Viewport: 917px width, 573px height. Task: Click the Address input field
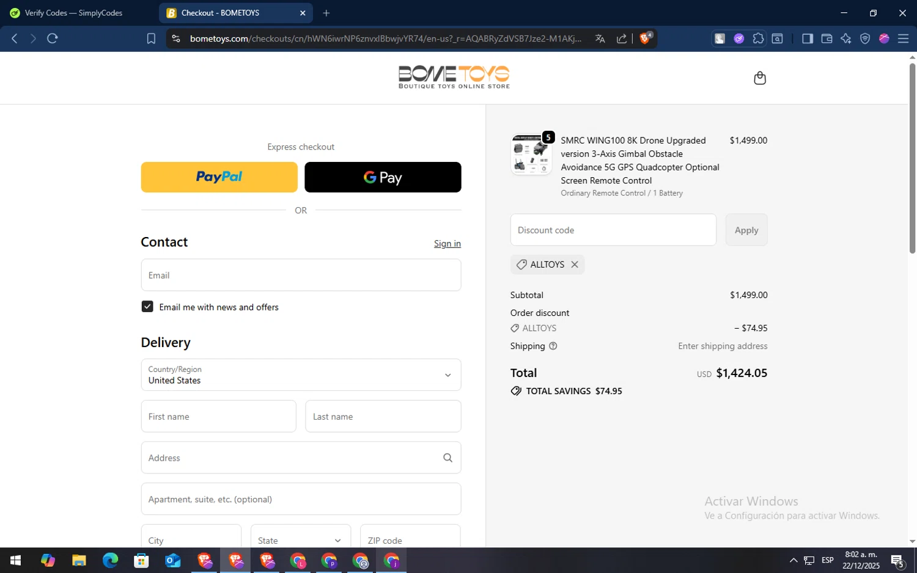point(301,458)
